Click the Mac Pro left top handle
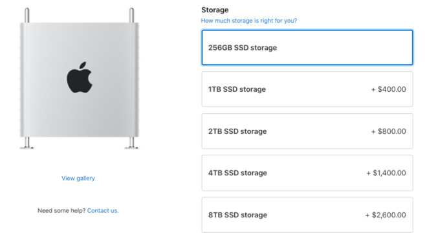 click(27, 16)
